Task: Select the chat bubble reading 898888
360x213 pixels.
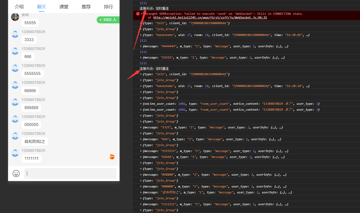Action: click(x=31, y=108)
